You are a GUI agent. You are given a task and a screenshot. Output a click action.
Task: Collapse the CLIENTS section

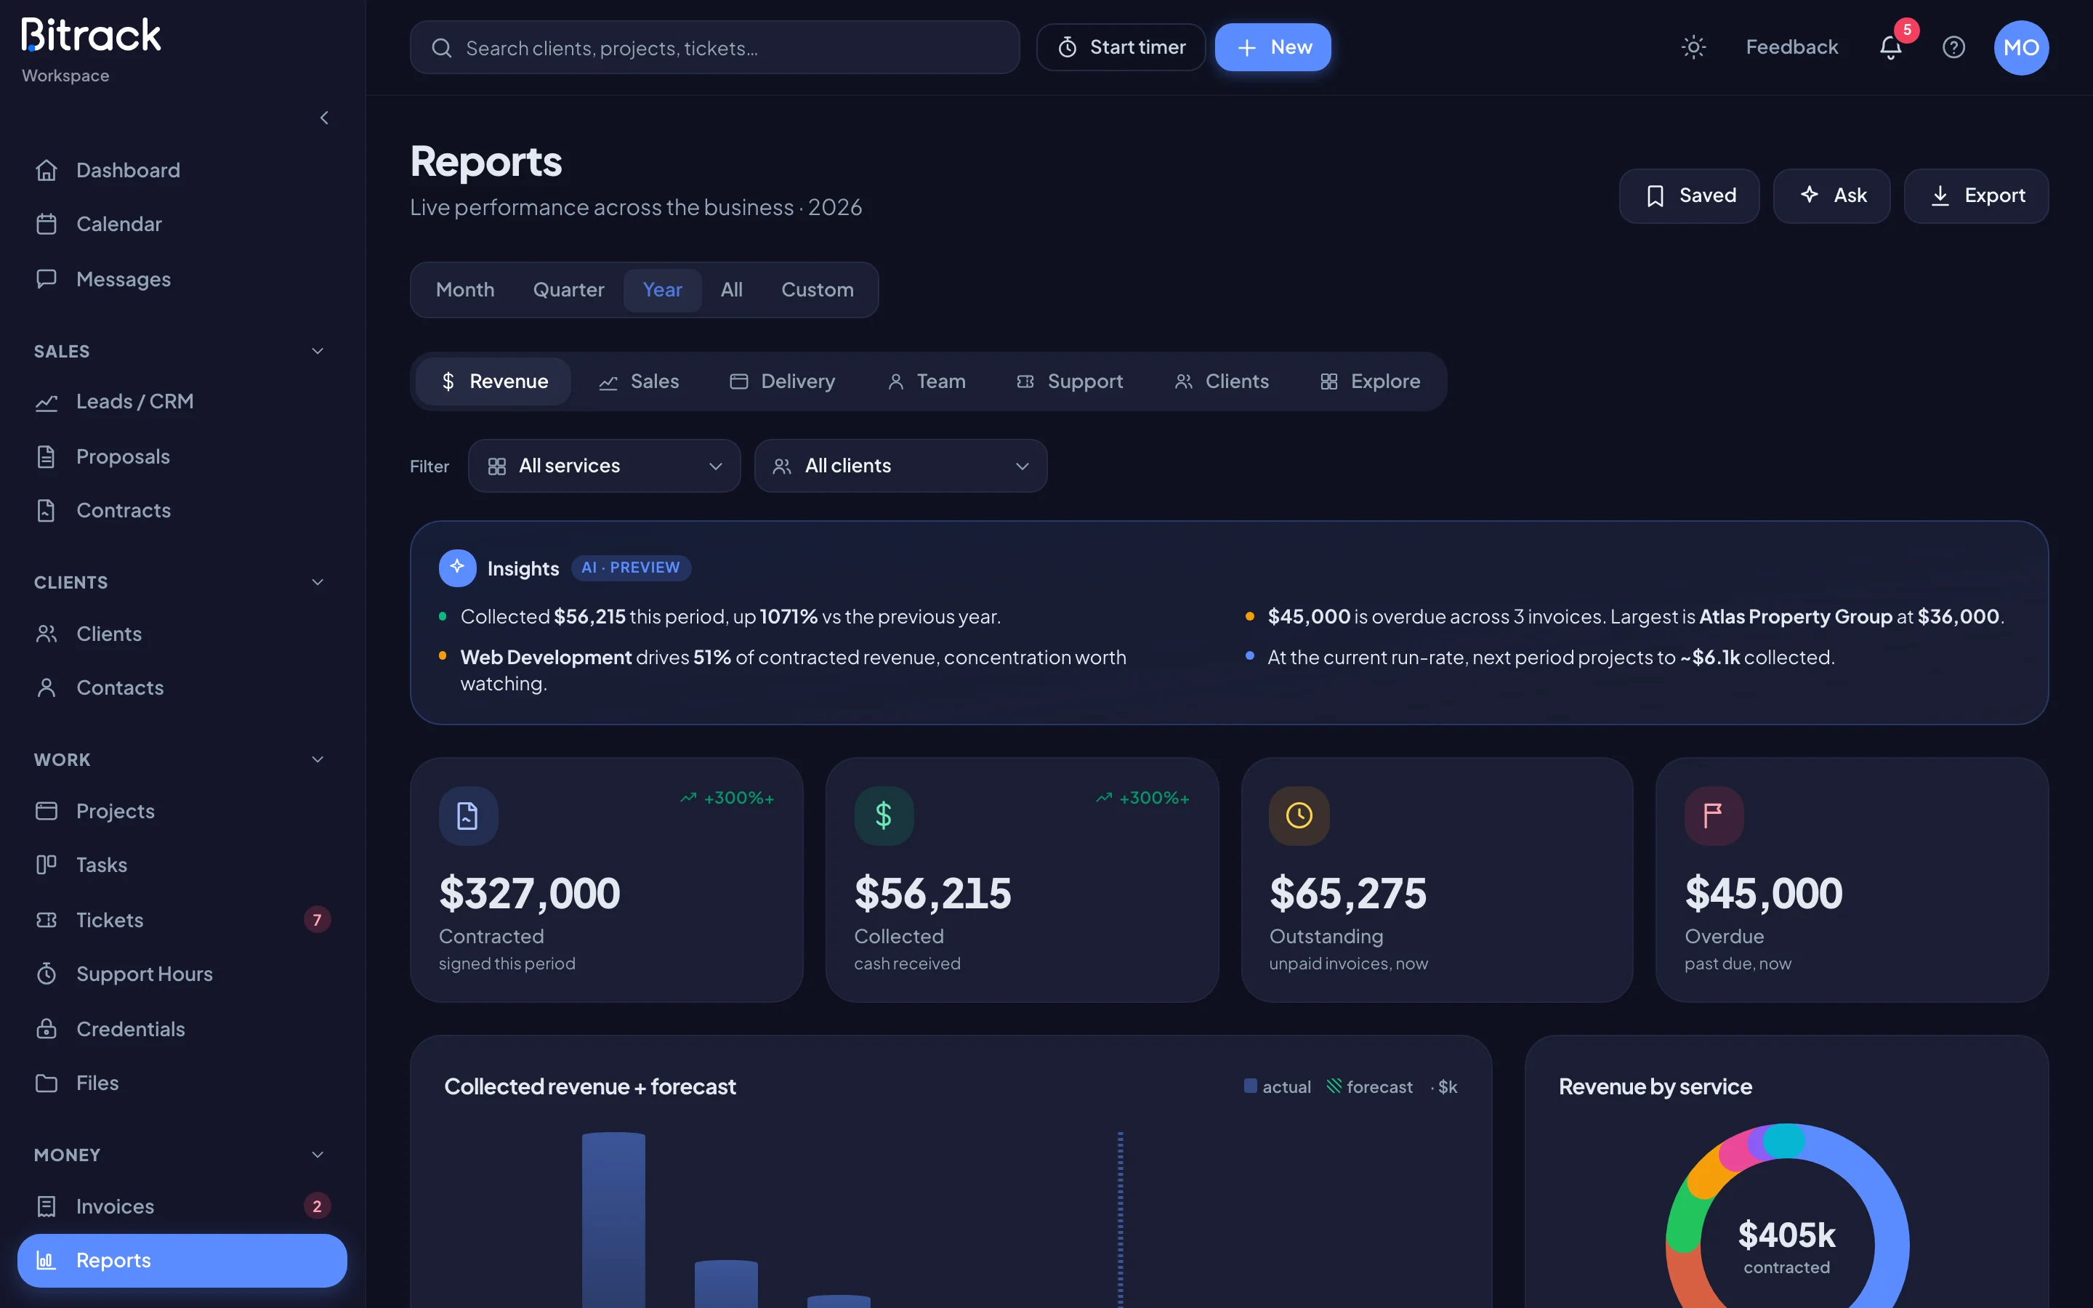click(x=318, y=582)
